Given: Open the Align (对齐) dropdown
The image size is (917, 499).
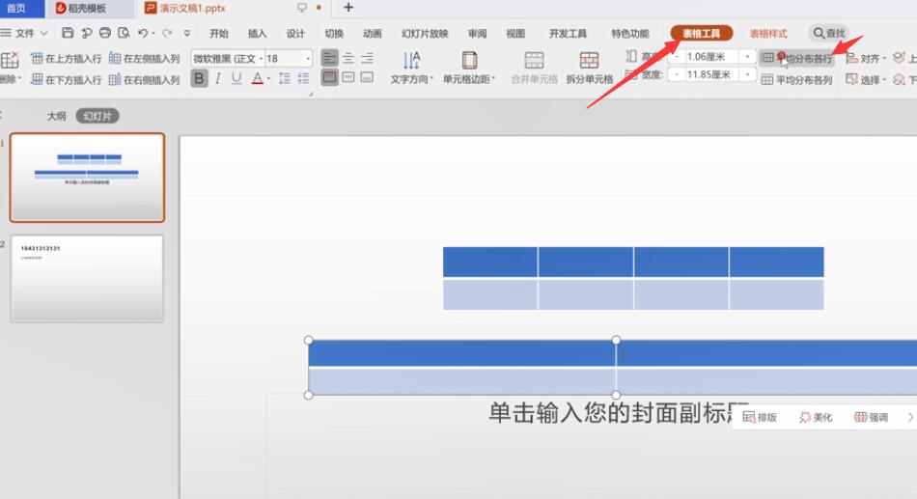Looking at the screenshot, I should [x=866, y=59].
